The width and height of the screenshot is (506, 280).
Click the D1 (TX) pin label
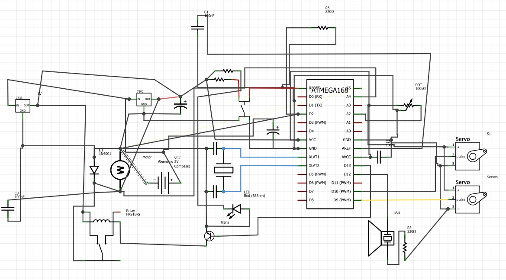point(315,105)
